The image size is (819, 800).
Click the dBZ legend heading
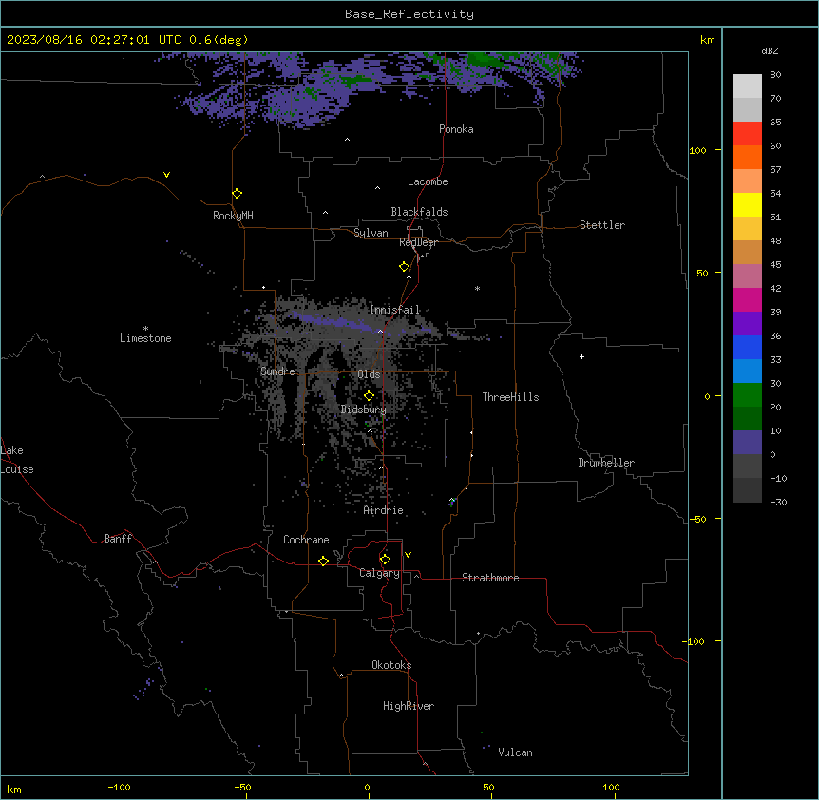pos(770,50)
